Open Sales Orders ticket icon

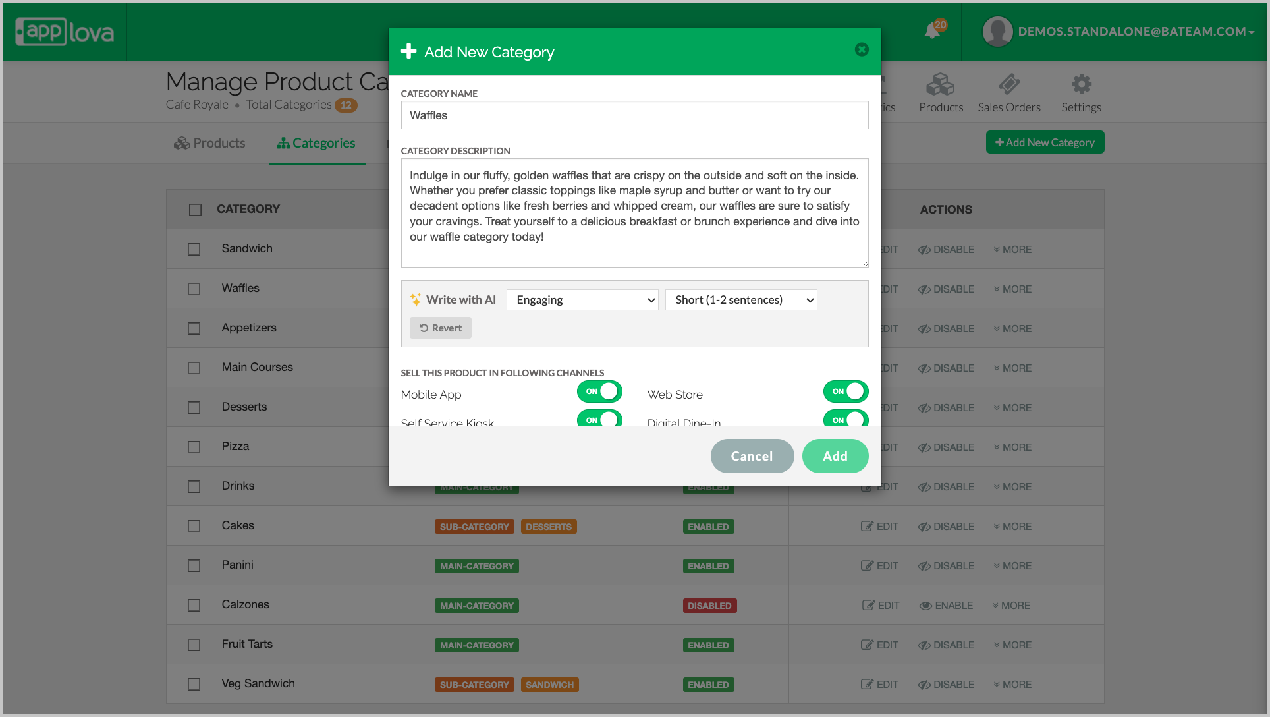click(x=1008, y=85)
